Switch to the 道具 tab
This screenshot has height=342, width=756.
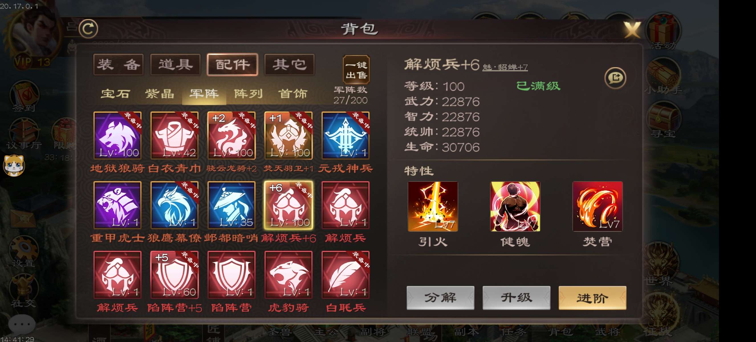176,64
